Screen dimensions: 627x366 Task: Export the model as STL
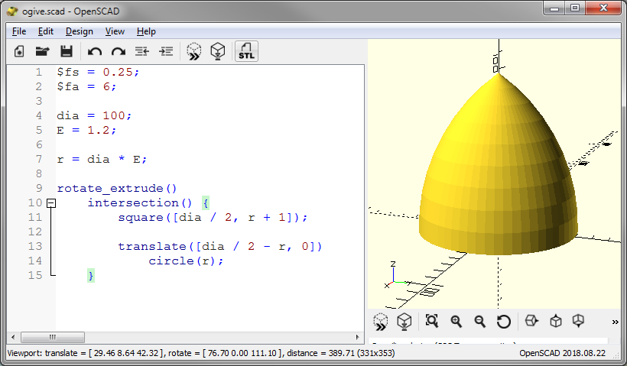[x=246, y=51]
